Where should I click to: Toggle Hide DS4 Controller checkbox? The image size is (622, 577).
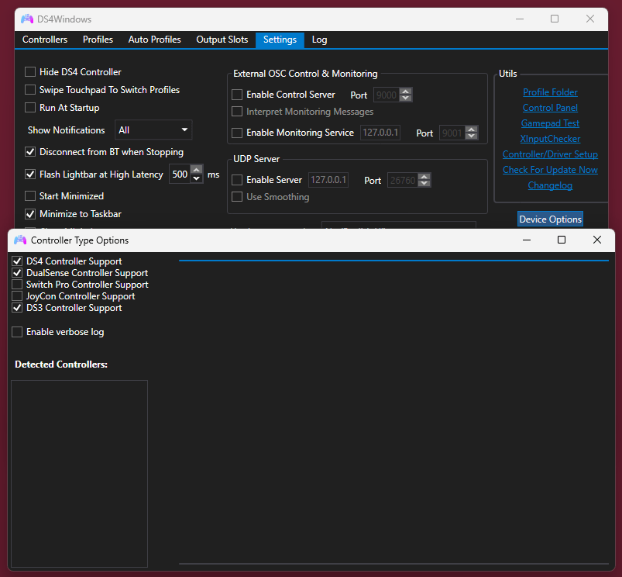click(31, 72)
